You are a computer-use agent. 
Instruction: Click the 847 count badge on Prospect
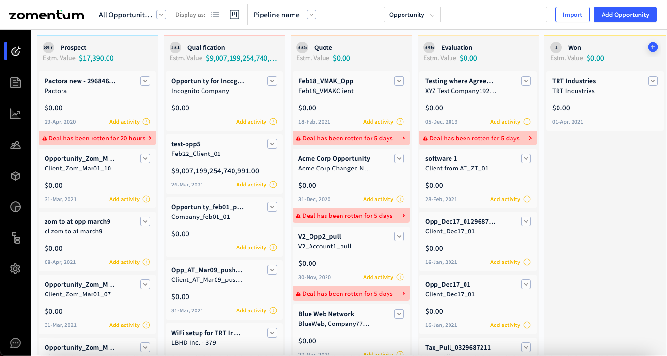[x=48, y=47]
